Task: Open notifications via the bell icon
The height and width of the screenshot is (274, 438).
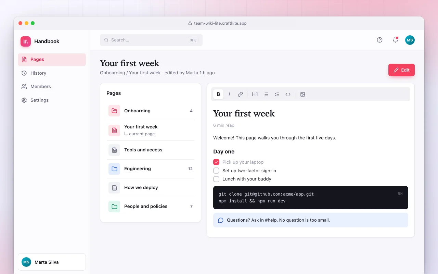Action: pyautogui.click(x=395, y=40)
